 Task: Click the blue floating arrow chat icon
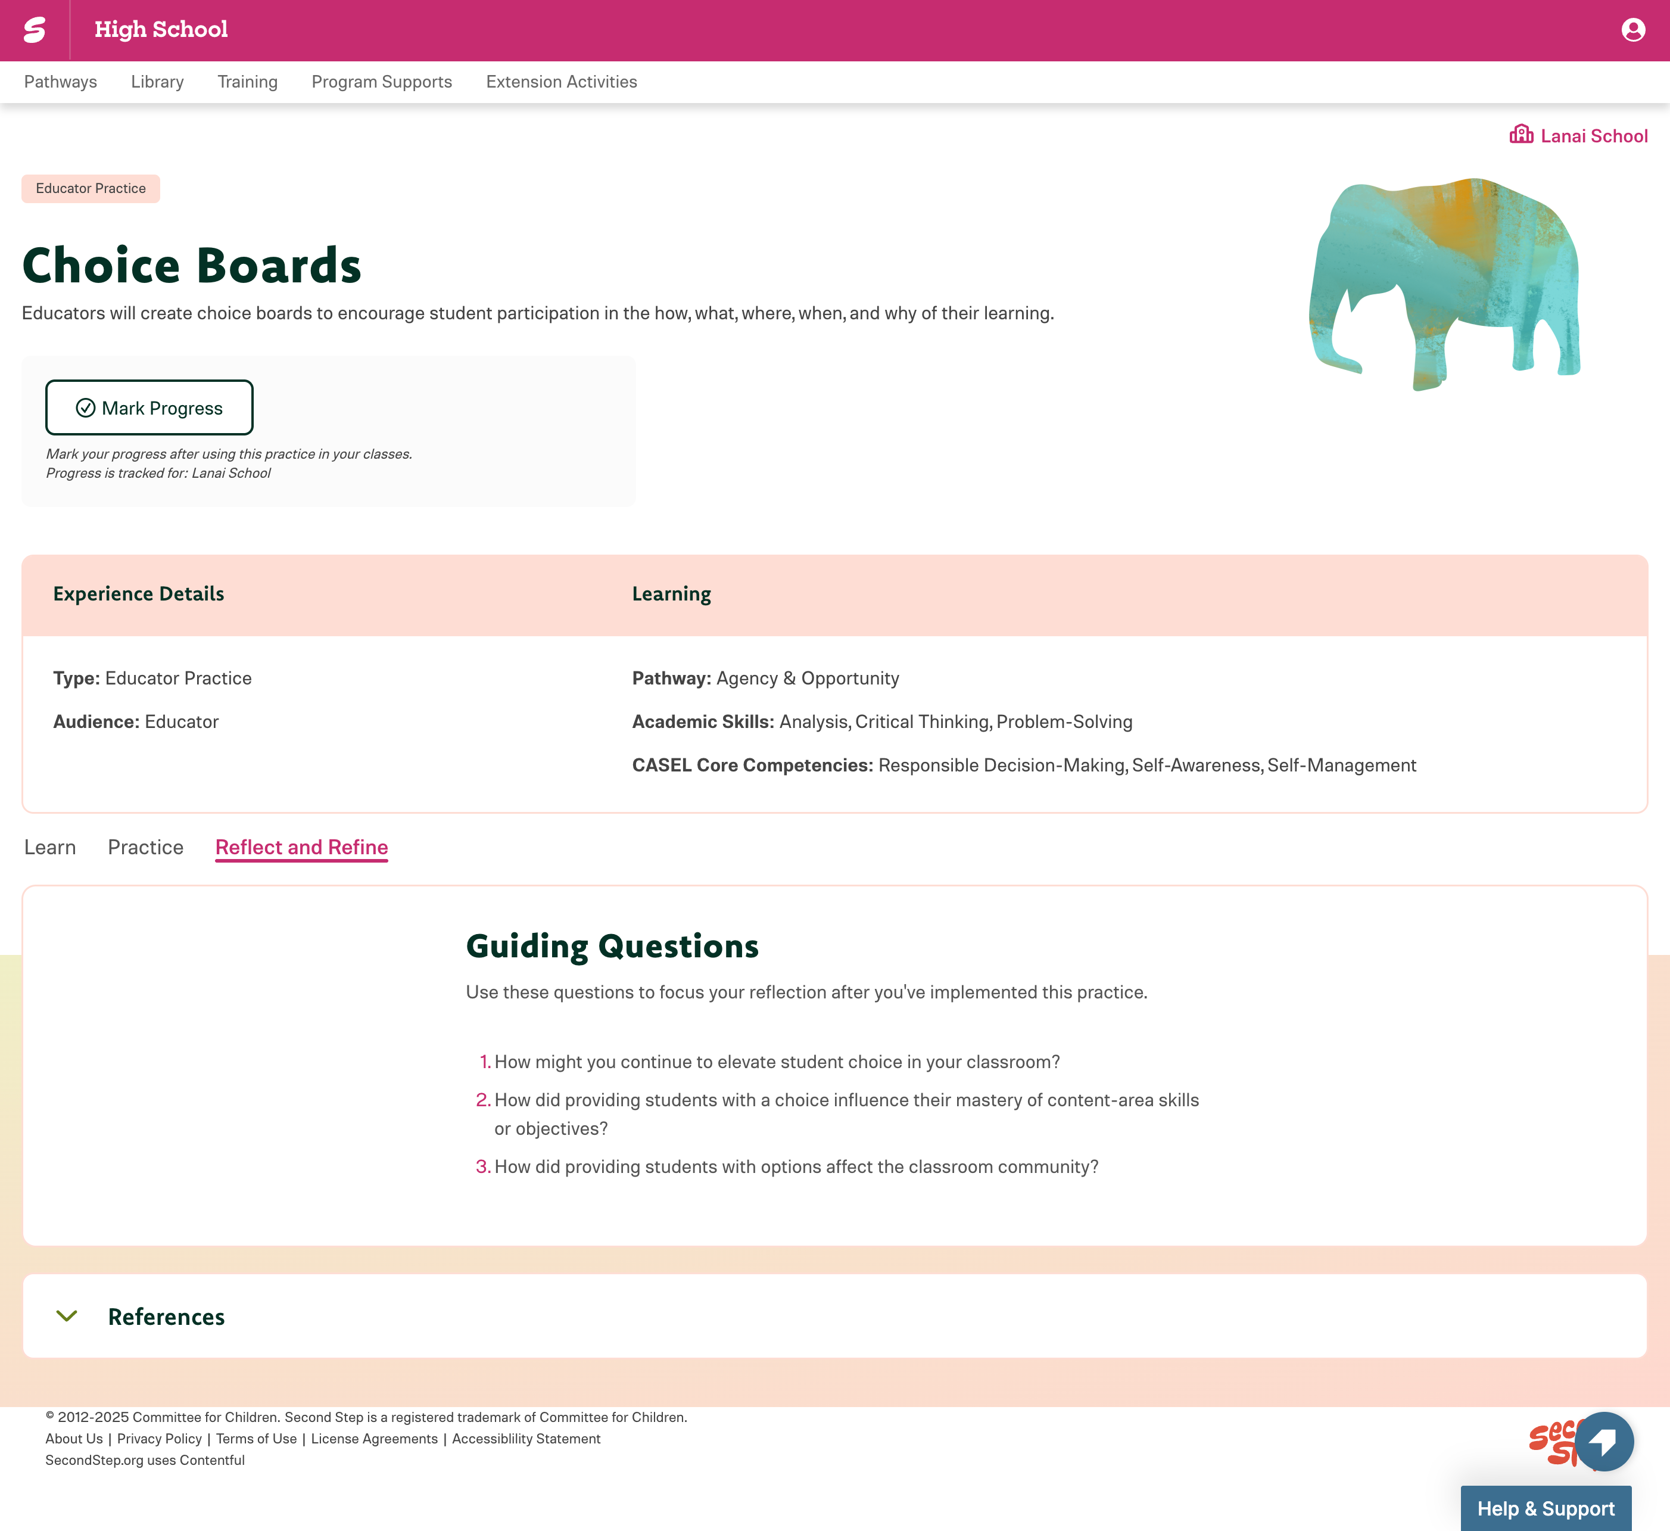[1604, 1442]
